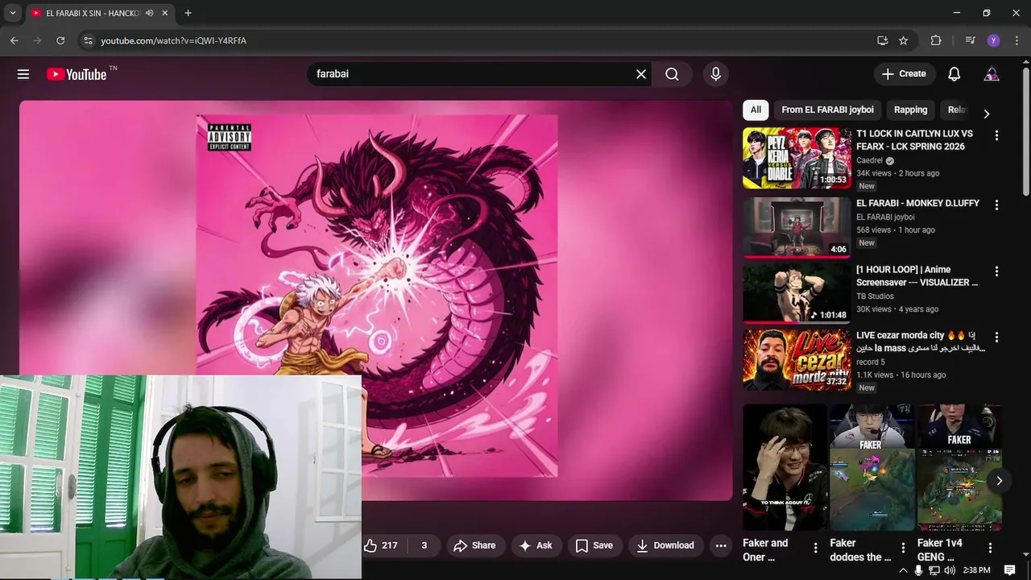Install app icon in address bar
The width and height of the screenshot is (1031, 580).
882,40
